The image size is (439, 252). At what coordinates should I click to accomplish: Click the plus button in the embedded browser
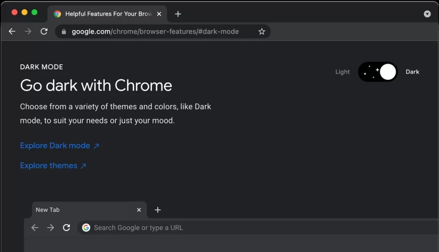click(x=157, y=210)
